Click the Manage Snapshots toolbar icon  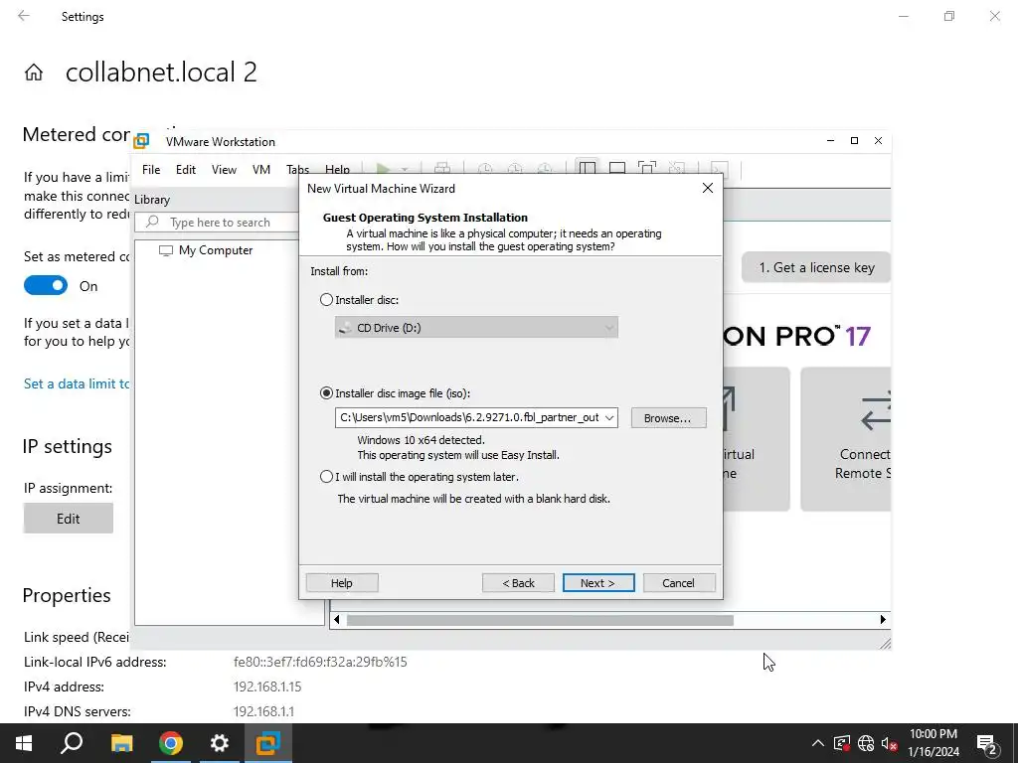click(545, 169)
